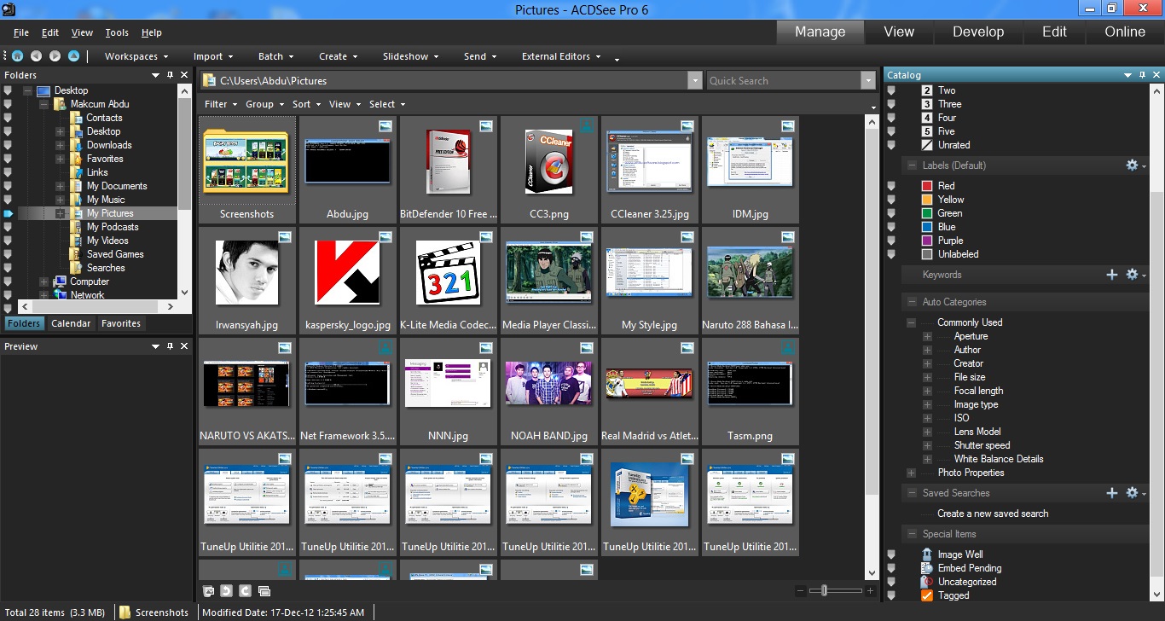Open the Filter dropdown
Screen dimensions: 1165x621
tap(221, 104)
